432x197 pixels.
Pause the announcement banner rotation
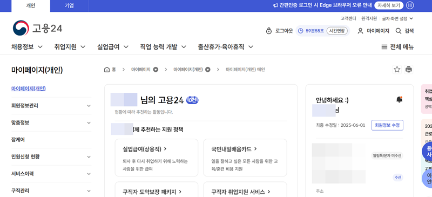(410, 5)
